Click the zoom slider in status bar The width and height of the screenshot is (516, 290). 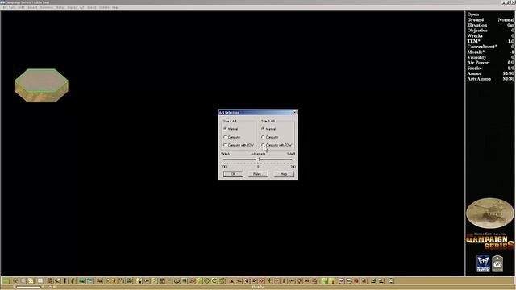(x=29, y=287)
